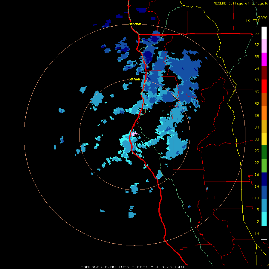This screenshot has width=269, height=269.
Task: Click the "54" legend value
Action: pos(257,68)
